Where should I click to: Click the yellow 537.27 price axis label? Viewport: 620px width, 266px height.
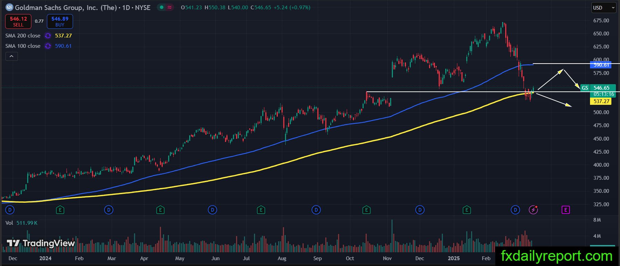(x=601, y=101)
